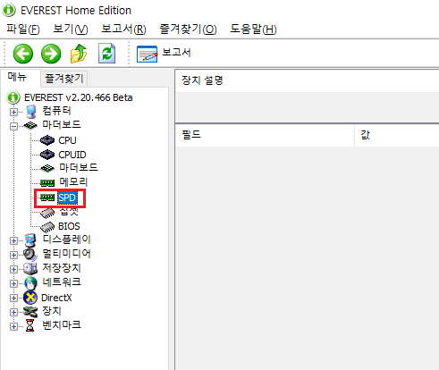Screen dimensions: 439x370
Task: Click the EVEREST title bar app icon
Action: click(9, 10)
